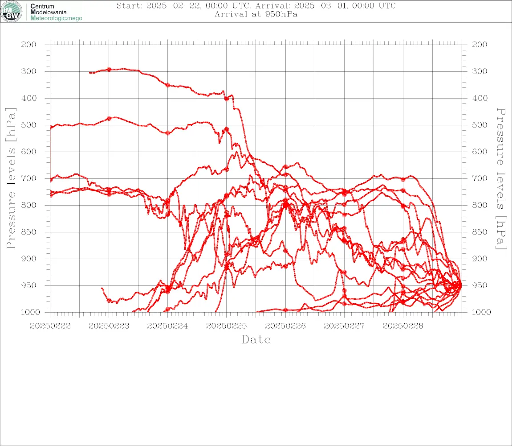Click the left axis '300' label

pyautogui.click(x=29, y=71)
